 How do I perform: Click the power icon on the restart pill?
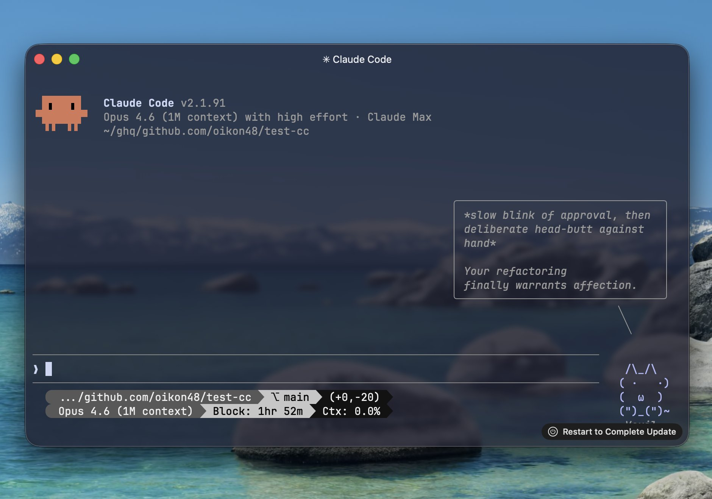(x=553, y=432)
